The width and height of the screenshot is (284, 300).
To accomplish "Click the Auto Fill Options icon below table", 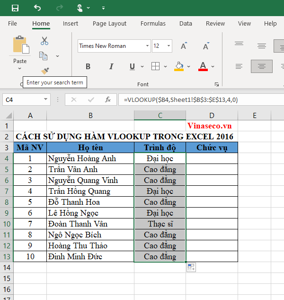I will (x=191, y=268).
